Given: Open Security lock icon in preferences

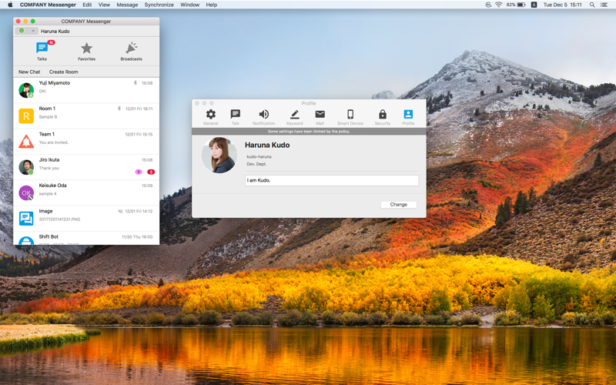Looking at the screenshot, I should [382, 114].
